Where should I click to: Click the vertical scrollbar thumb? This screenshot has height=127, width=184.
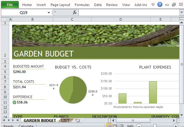pyautogui.click(x=181, y=64)
